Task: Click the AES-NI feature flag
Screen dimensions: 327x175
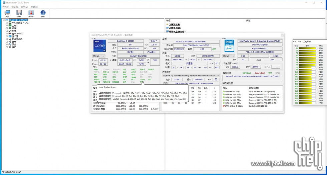Action: [x=97, y=82]
